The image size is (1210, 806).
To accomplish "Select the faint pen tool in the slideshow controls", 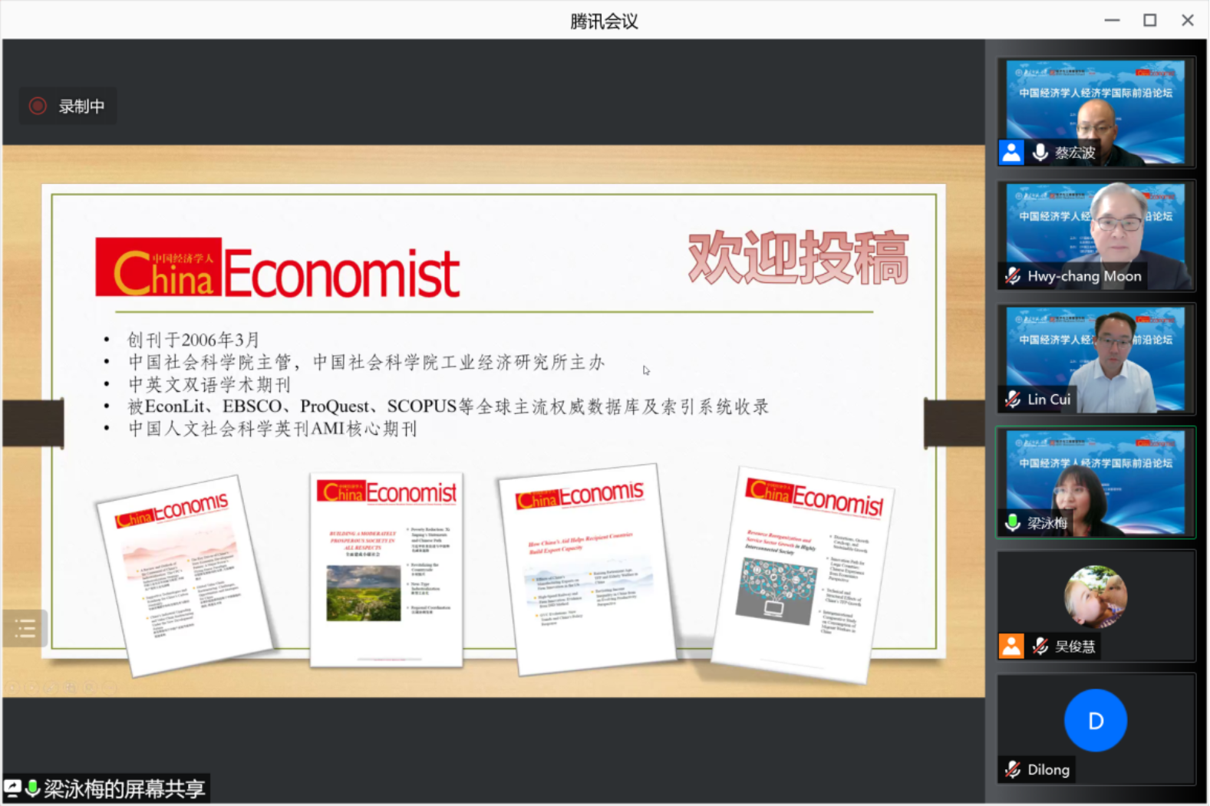I will click(51, 688).
